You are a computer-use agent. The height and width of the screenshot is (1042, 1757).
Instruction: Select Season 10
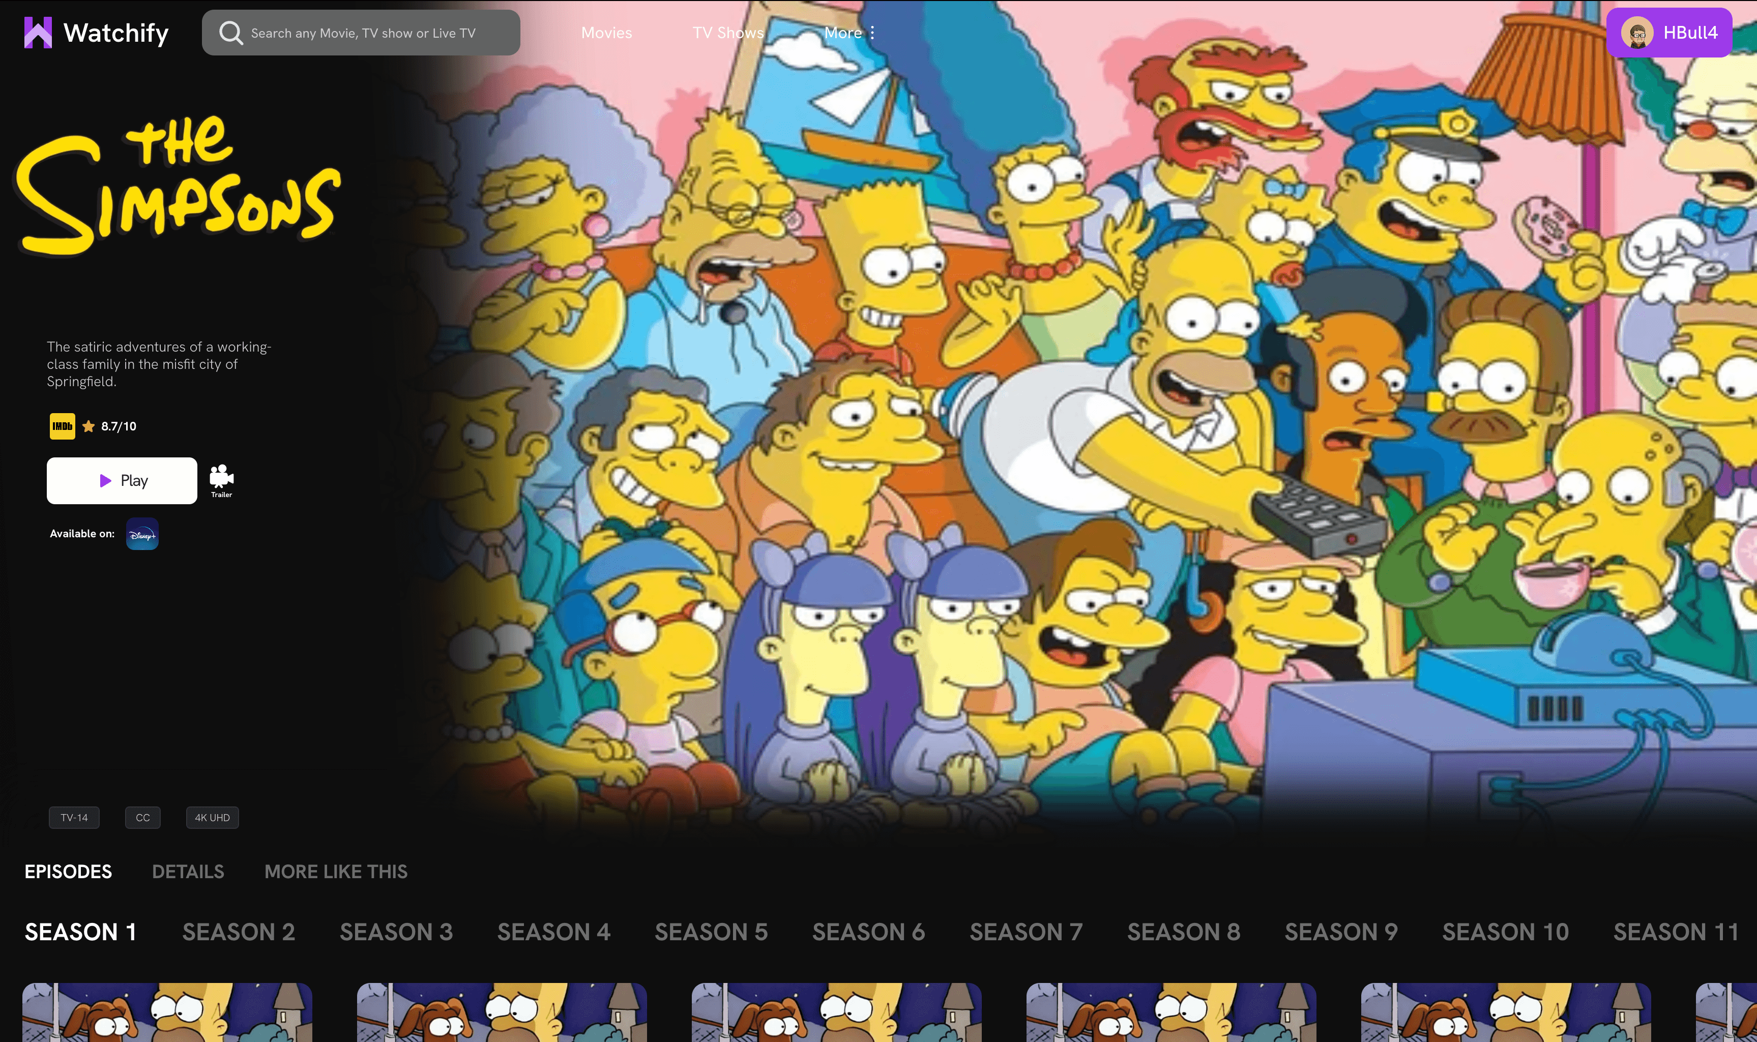click(x=1505, y=932)
